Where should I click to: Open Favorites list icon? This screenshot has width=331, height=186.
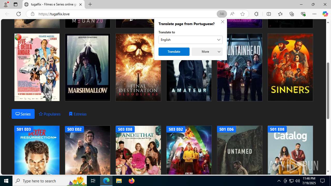click(280, 14)
